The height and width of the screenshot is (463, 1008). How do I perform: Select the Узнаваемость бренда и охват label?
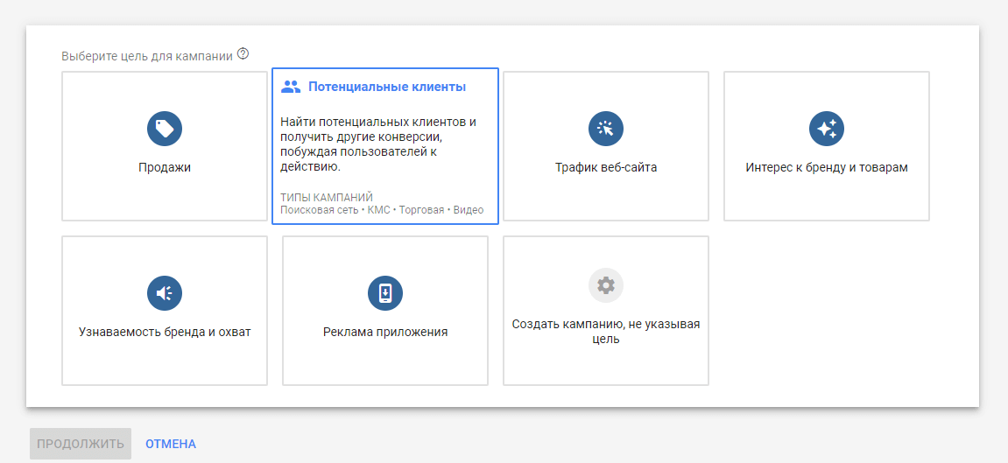(x=165, y=332)
